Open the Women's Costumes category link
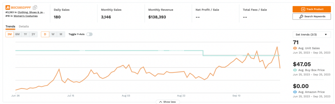Screen dimensions: 335x104 pyautogui.click(x=26, y=16)
